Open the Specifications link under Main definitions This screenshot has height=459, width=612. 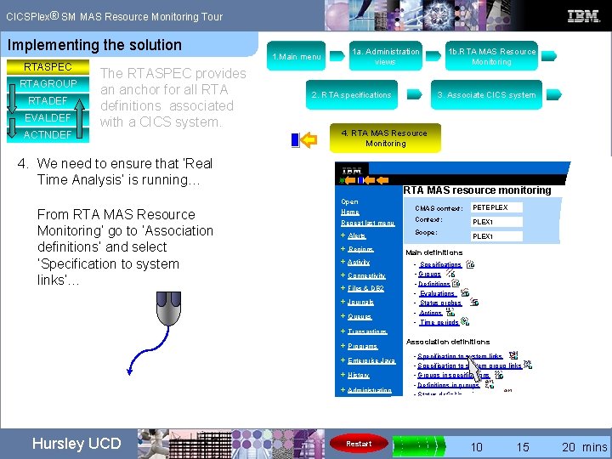click(440, 264)
